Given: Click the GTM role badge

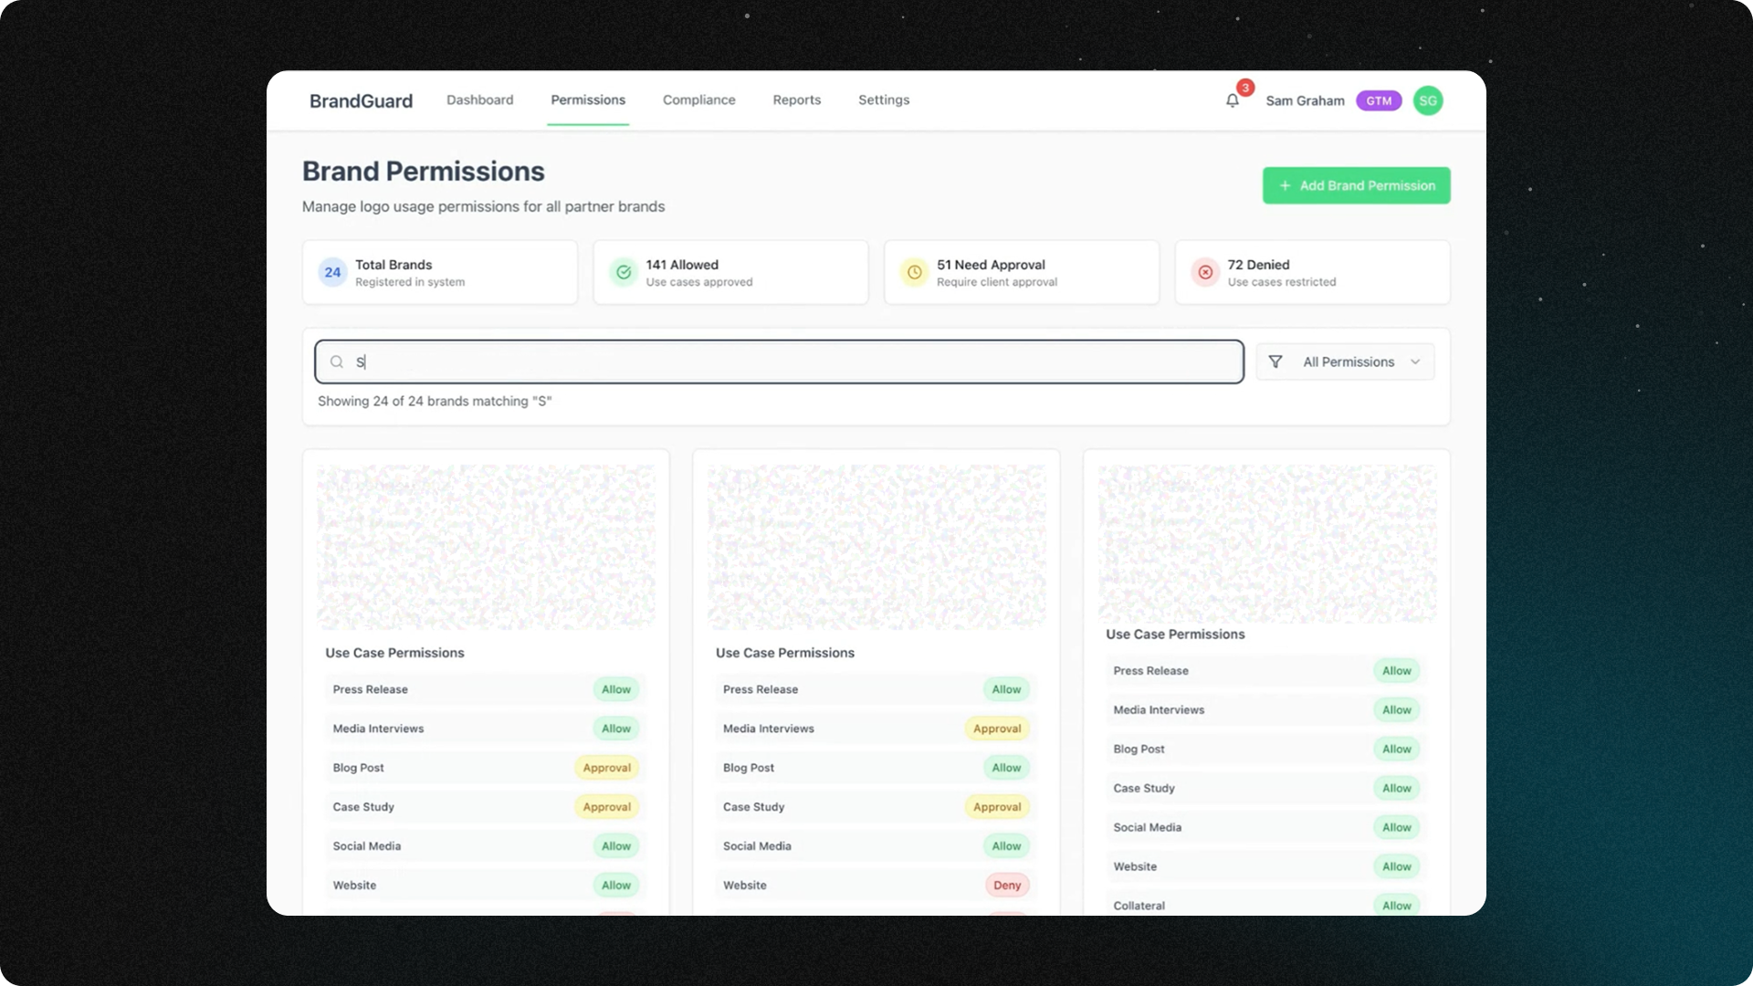Looking at the screenshot, I should (1378, 100).
